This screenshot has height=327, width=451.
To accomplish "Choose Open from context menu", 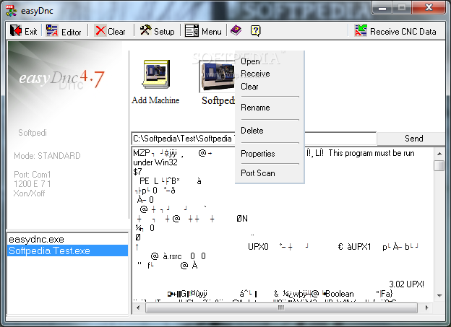I will click(x=250, y=61).
